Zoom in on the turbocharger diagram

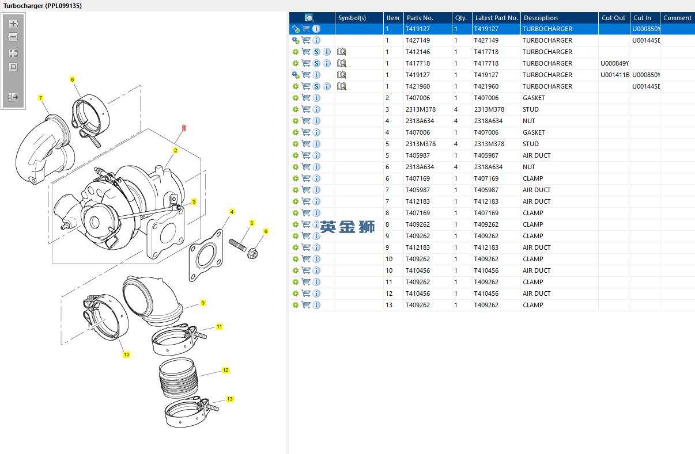coord(13,24)
